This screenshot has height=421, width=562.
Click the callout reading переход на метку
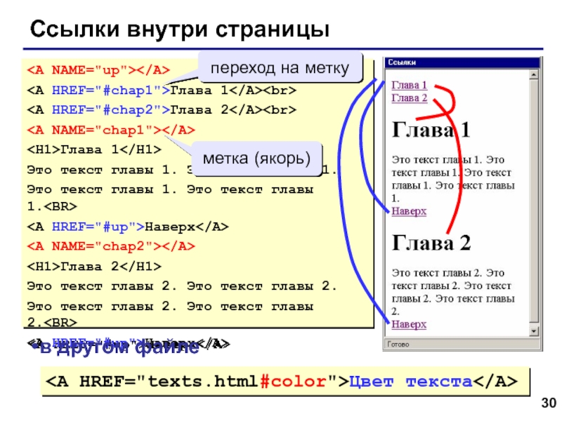pos(282,67)
